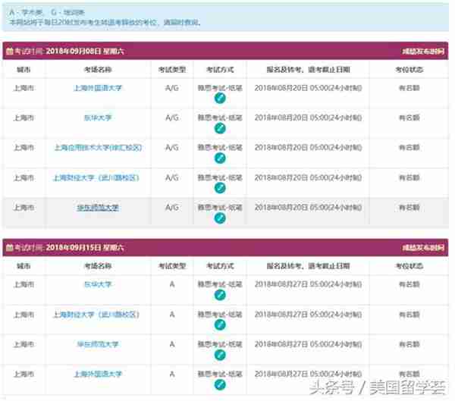This screenshot has width=455, height=401.
Task: Click 有名额 status for 上海外国语大学 on 09月08日
Action: (409, 88)
